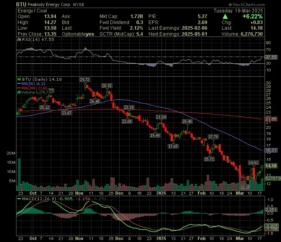Click the 29.72 peak price label
Image resolution: width=281 pixels, height=242 pixels.
pos(85,80)
